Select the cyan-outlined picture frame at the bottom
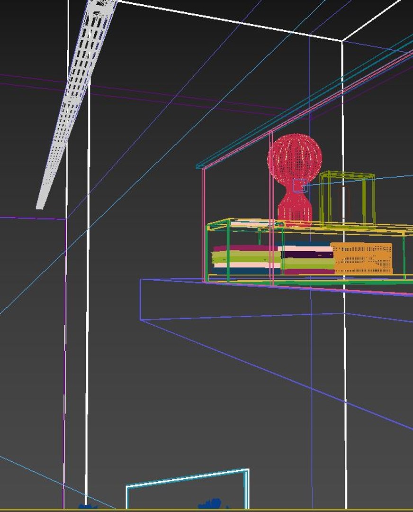Viewport: 413px width, 512px height. [188, 489]
